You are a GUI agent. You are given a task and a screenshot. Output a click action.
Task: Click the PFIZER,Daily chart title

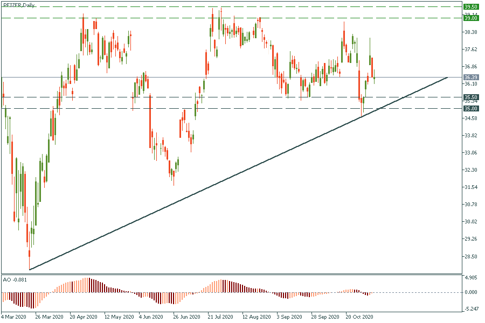coord(18,5)
